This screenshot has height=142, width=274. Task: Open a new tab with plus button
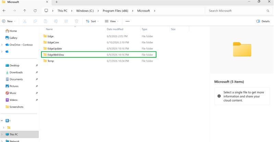(x=57, y=2)
